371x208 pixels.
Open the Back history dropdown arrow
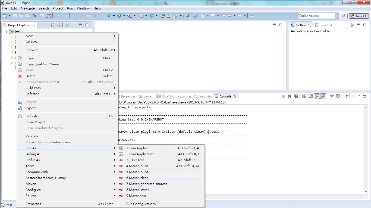[234, 16]
